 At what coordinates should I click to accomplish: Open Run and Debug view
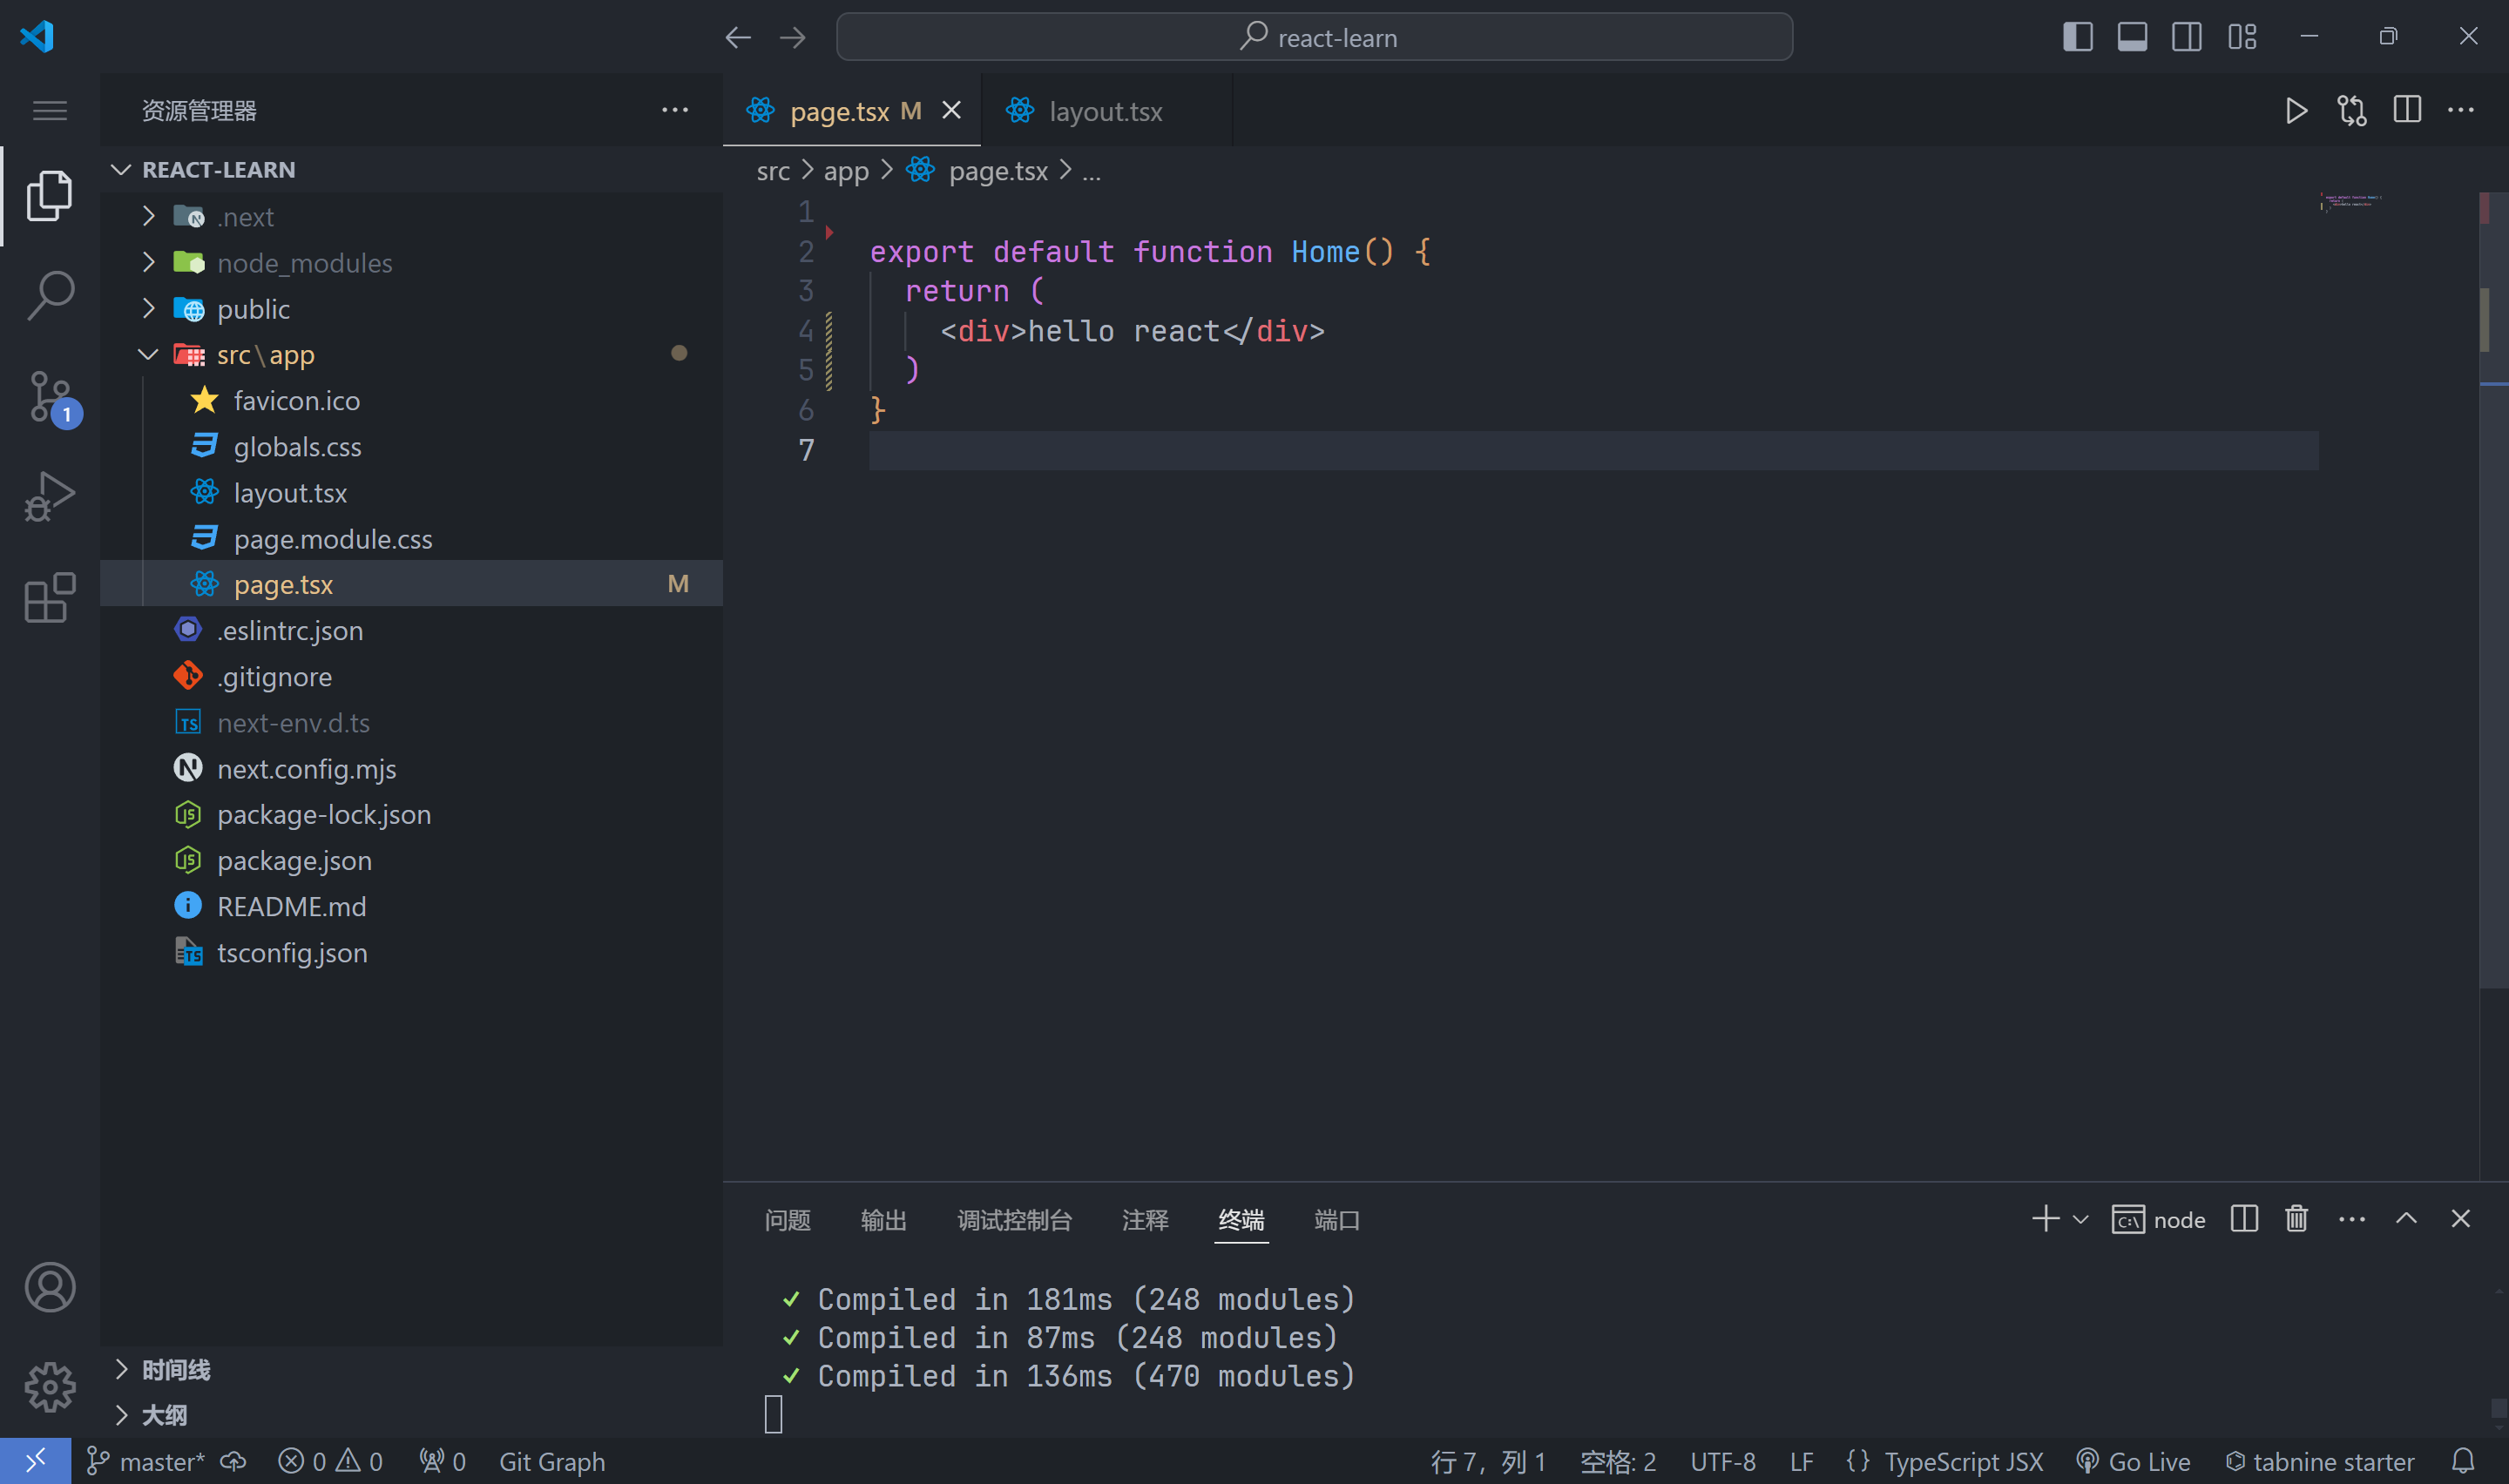50,497
